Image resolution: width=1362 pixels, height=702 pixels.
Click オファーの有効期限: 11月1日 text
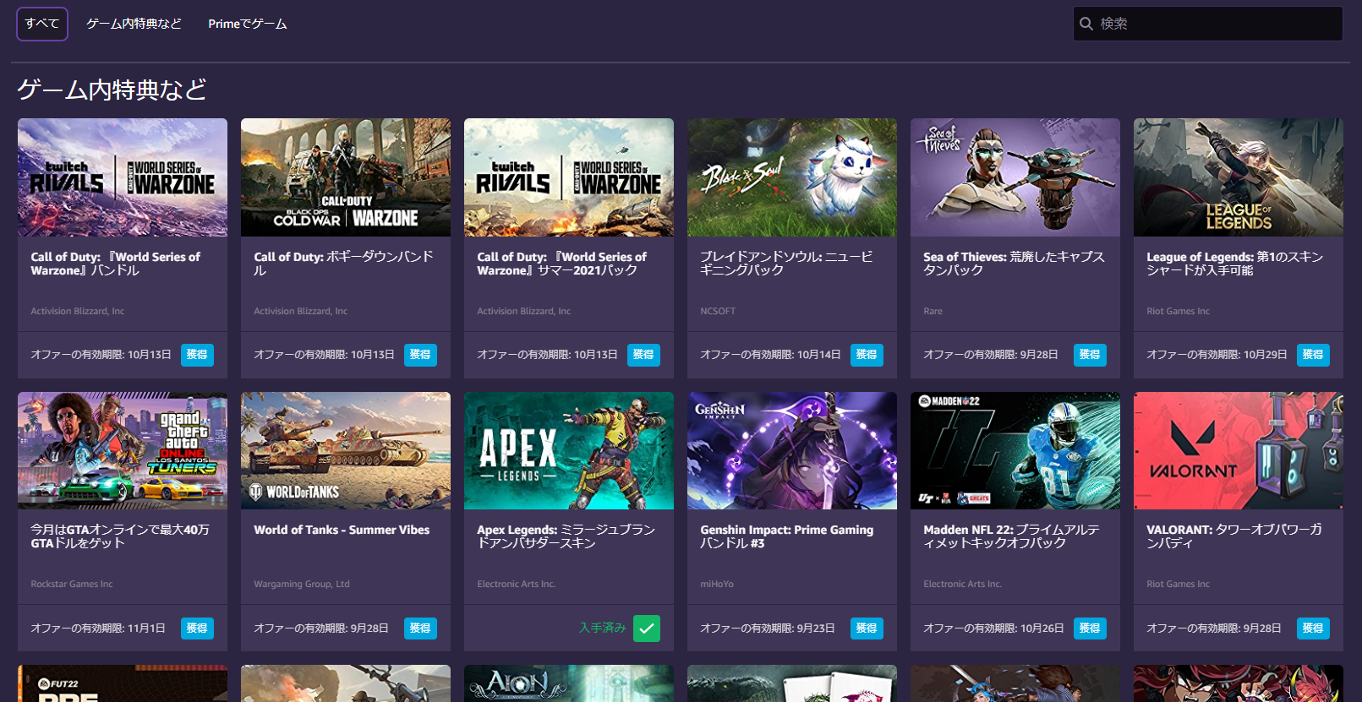[x=98, y=629]
